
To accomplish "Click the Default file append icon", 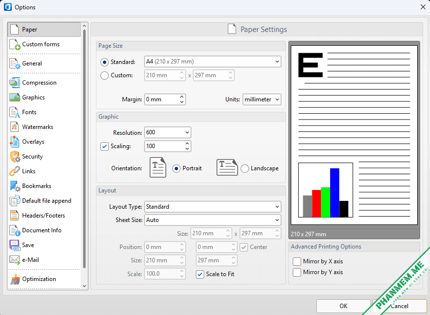I will tap(15, 201).
